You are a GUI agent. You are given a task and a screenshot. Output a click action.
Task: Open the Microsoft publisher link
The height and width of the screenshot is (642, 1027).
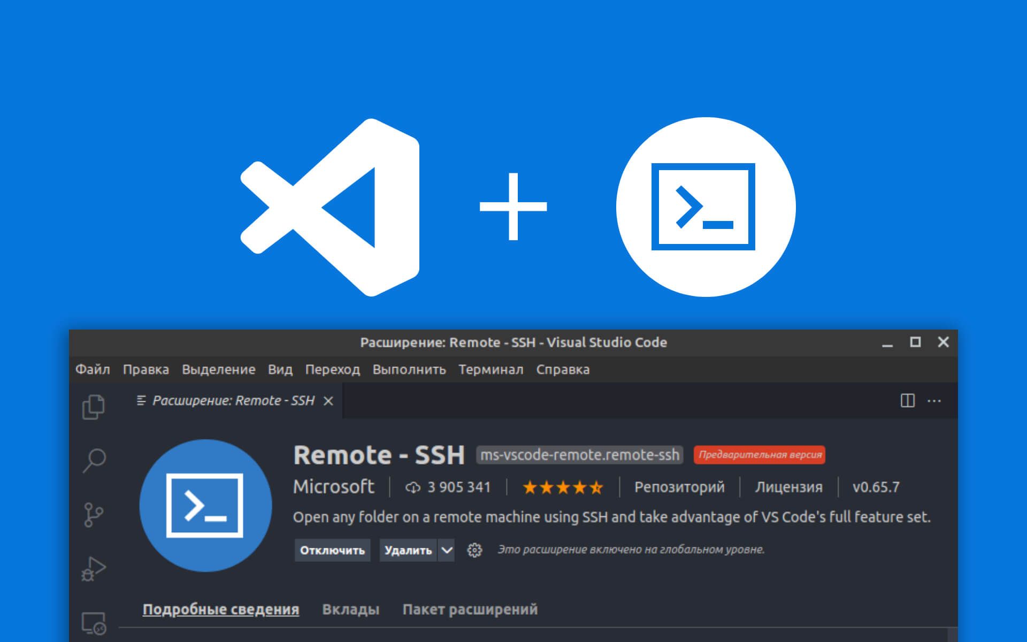[x=334, y=487]
